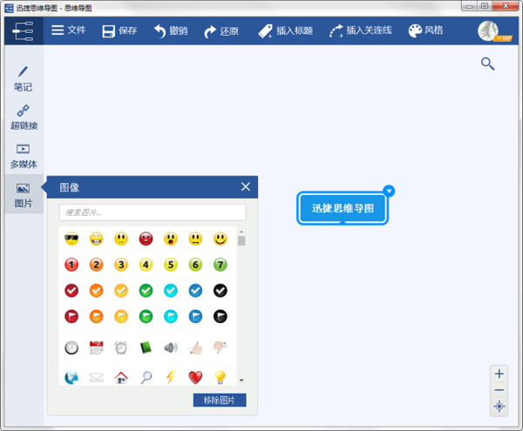Click 插入关连线 in the toolbar
This screenshot has height=431, width=523.
361,30
